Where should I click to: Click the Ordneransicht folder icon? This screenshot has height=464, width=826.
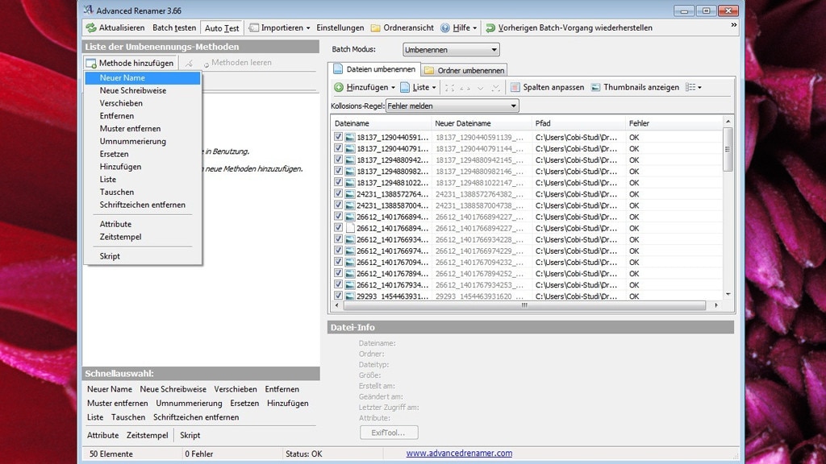point(375,27)
